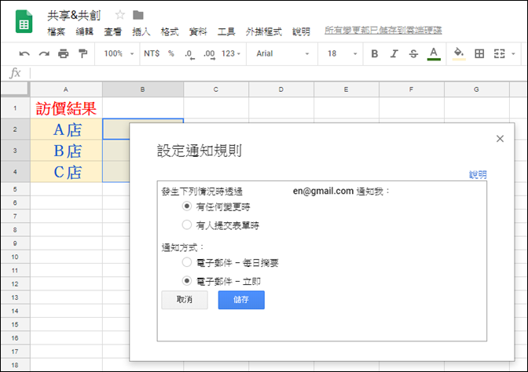Image resolution: width=528 pixels, height=372 pixels.
Task: Select cell A1 訪價結果
Action: [66, 108]
